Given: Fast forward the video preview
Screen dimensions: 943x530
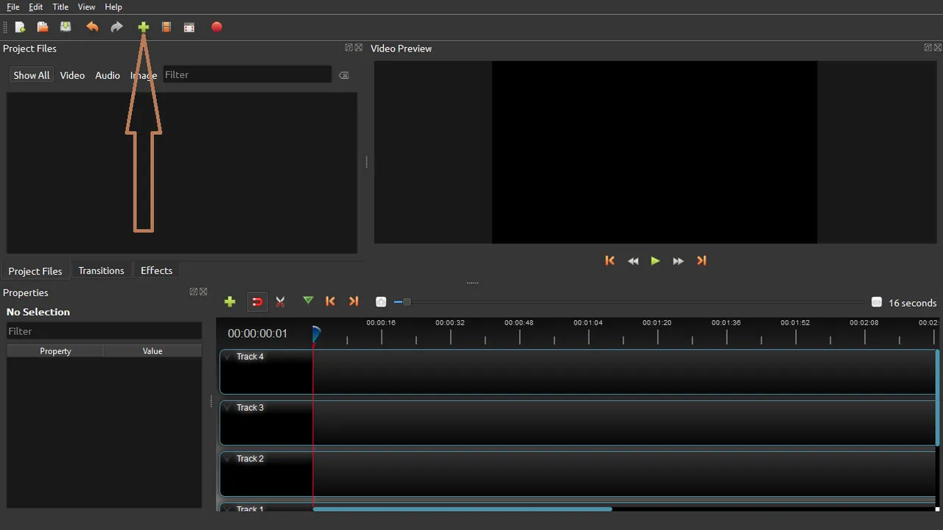Looking at the screenshot, I should click(678, 261).
